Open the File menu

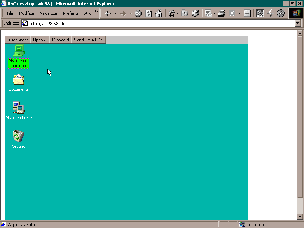point(10,13)
